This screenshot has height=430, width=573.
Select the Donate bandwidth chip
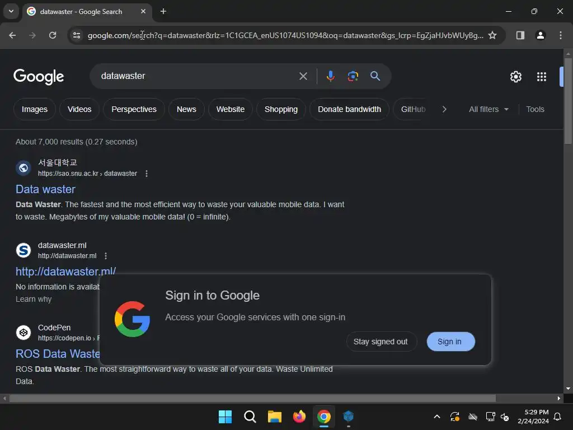click(x=349, y=109)
